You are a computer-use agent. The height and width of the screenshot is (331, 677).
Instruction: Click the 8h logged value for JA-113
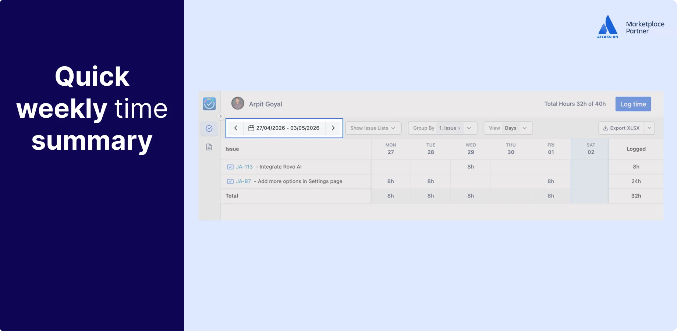click(636, 167)
